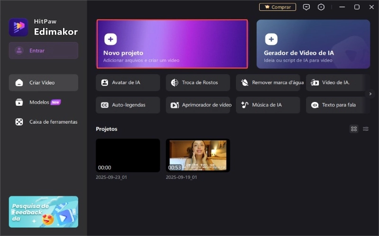Maximize the Edimakor window

357,7
